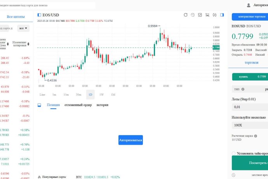Image resolution: width=268 pixels, height=179 pixels.
Task: Sort by price column arrows
Action: coord(8,44)
